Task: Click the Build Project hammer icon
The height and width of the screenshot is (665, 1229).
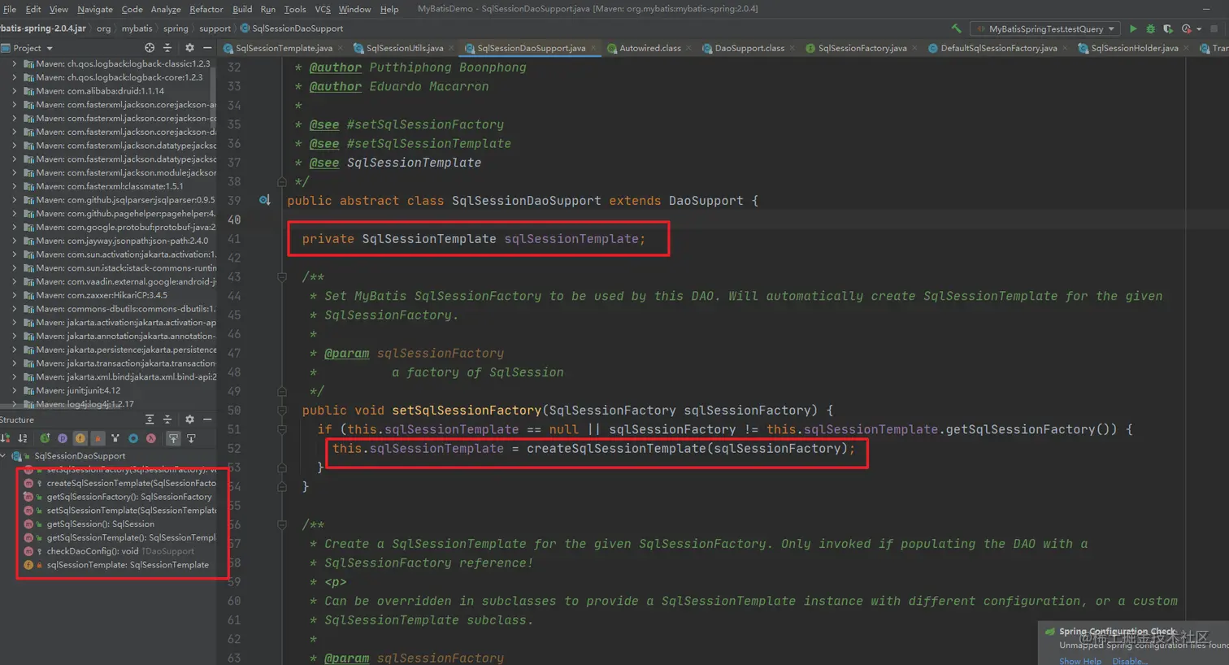Action: point(956,28)
